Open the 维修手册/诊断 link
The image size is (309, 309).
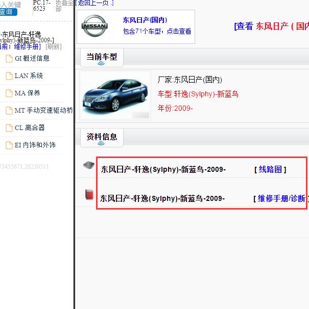[x=281, y=198]
